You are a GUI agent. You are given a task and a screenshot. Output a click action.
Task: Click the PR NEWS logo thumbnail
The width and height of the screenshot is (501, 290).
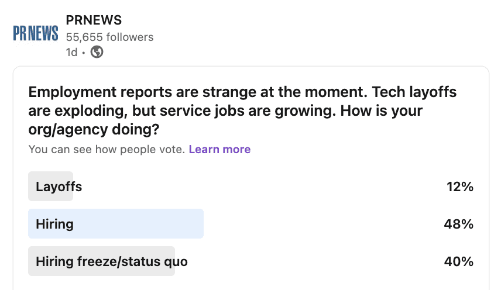point(36,33)
